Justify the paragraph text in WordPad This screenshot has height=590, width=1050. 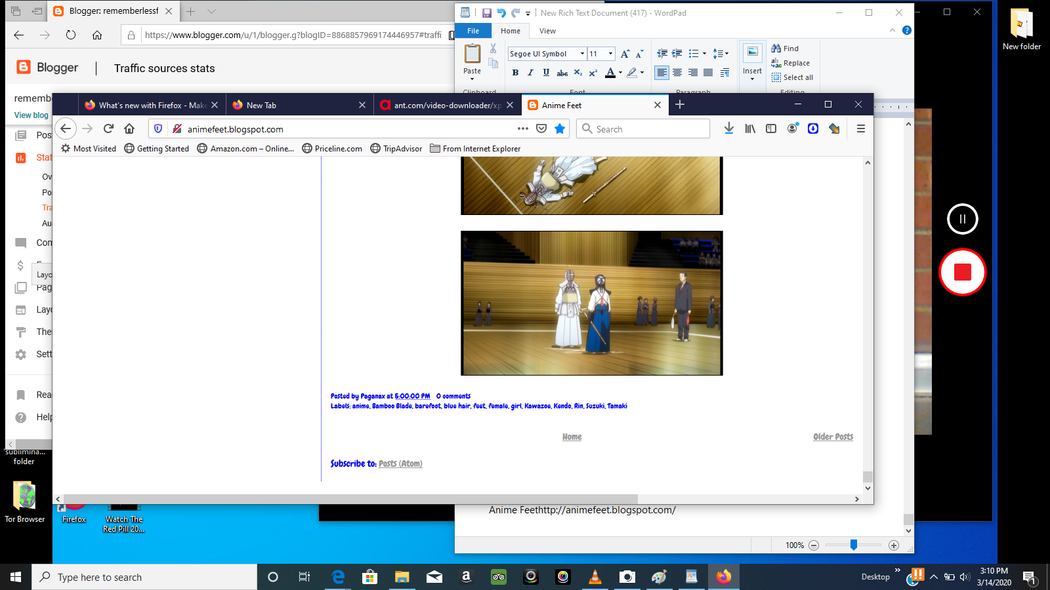709,73
